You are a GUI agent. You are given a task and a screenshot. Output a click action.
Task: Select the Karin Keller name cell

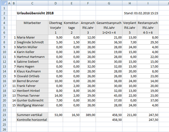point(32,52)
